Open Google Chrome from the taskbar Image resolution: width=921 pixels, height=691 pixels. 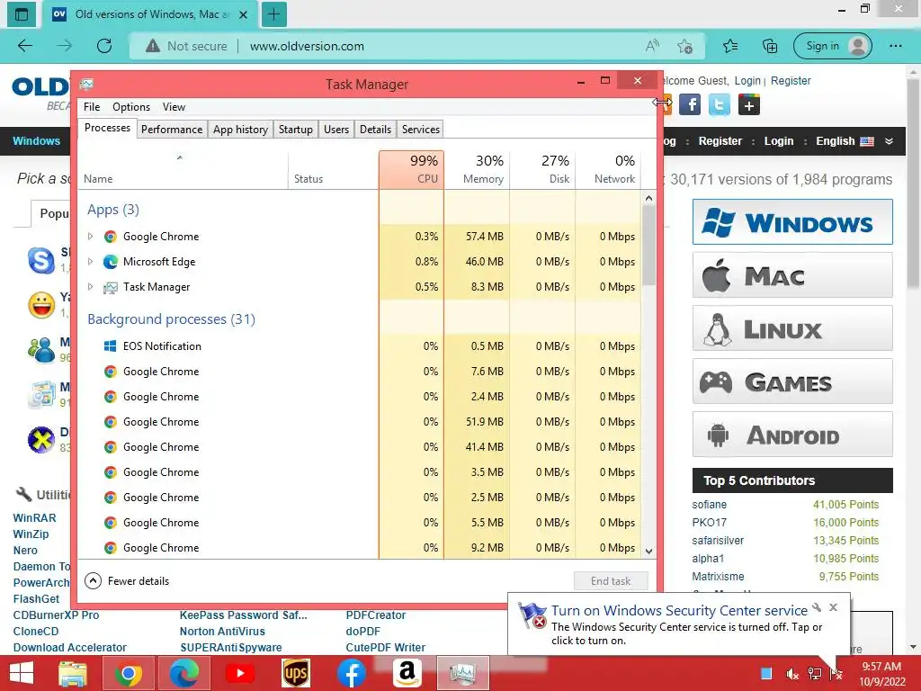[128, 673]
